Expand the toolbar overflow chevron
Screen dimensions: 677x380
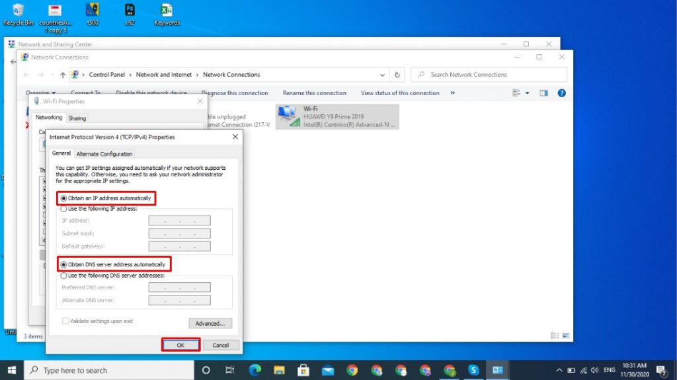coord(453,93)
